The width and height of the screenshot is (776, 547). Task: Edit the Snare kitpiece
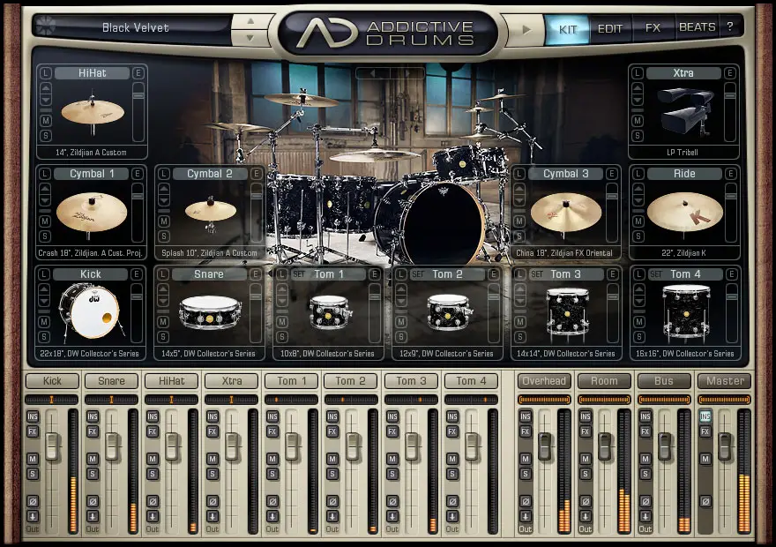[256, 274]
